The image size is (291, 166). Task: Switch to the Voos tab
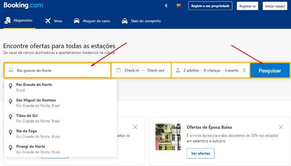tap(54, 21)
